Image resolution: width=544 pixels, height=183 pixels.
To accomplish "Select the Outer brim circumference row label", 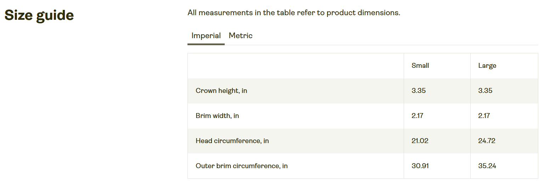I will 242,166.
